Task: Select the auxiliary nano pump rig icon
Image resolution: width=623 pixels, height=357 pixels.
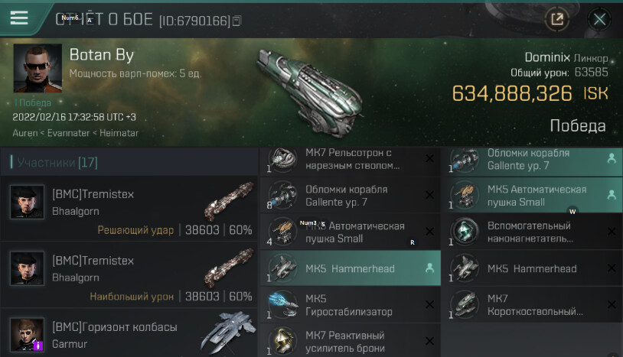Action: tap(465, 232)
